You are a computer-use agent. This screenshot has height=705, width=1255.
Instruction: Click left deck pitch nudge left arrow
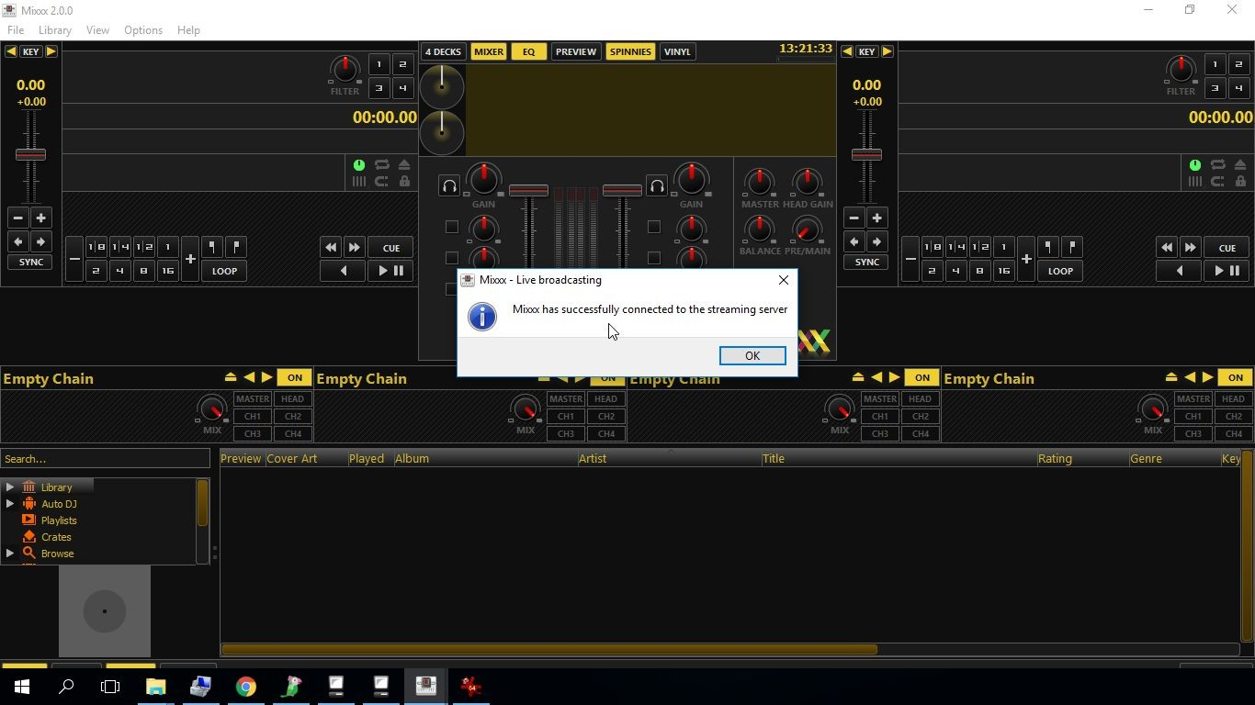tap(17, 241)
